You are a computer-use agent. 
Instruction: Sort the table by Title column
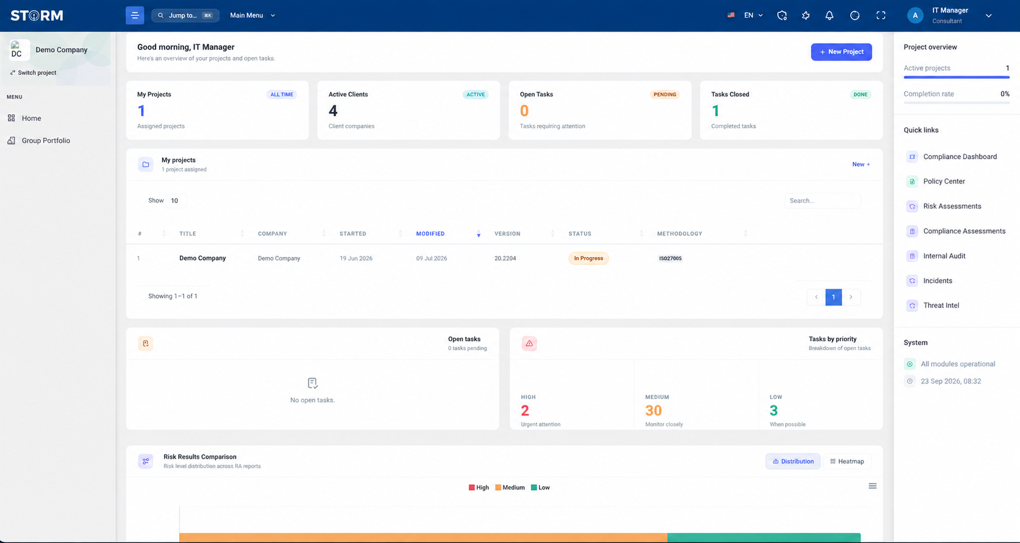211,234
